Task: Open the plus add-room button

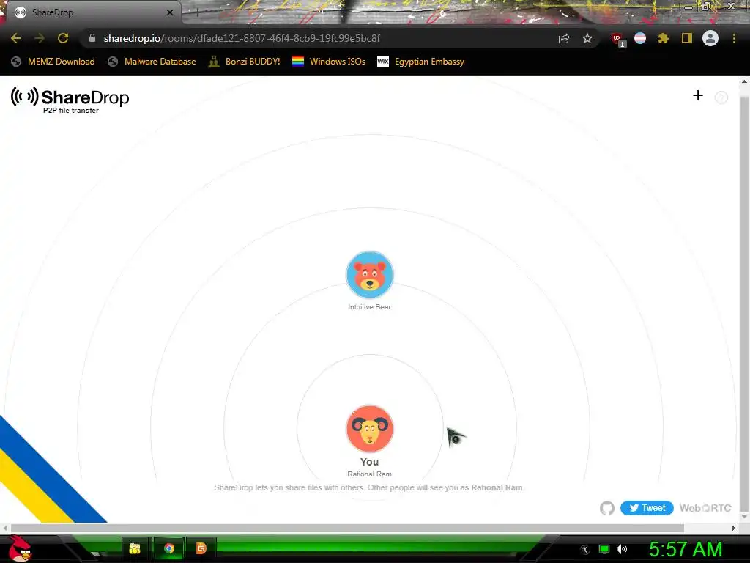Action: click(x=698, y=96)
